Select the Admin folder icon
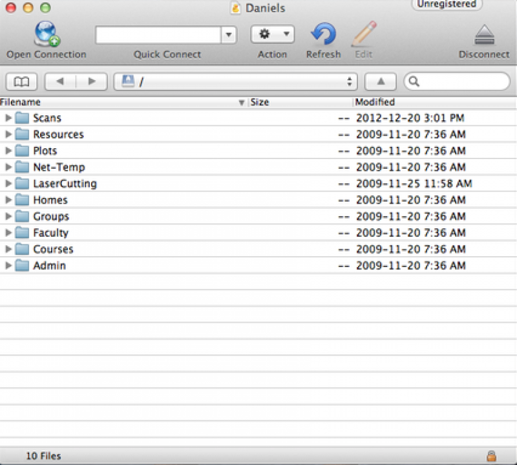The width and height of the screenshot is (517, 465). pos(22,265)
